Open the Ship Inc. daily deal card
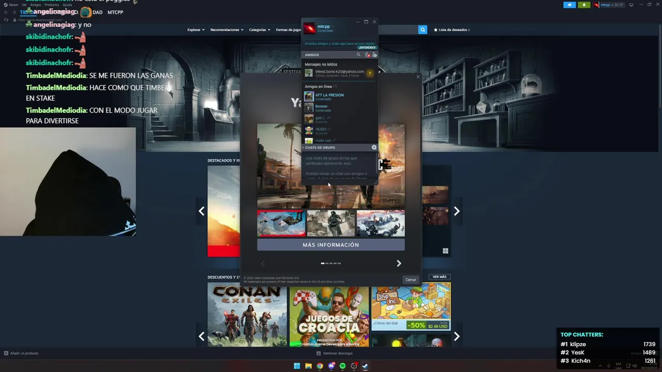Screen dimensions: 662x372 coord(411,306)
